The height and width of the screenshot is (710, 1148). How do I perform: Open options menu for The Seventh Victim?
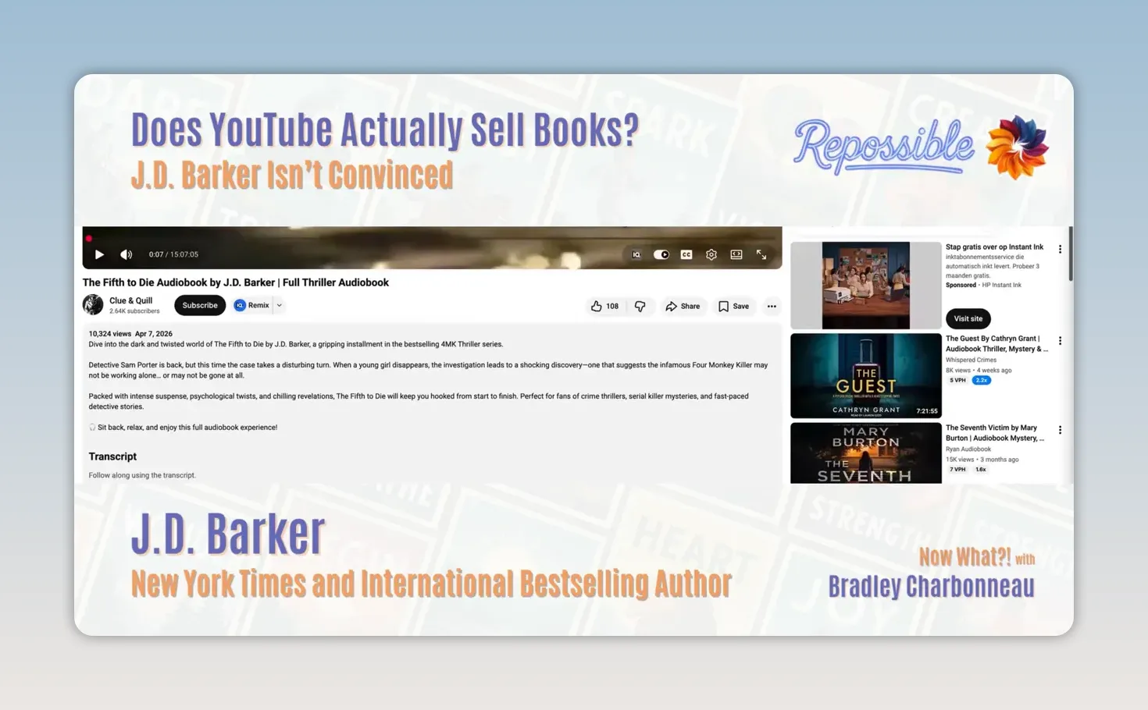tap(1060, 429)
